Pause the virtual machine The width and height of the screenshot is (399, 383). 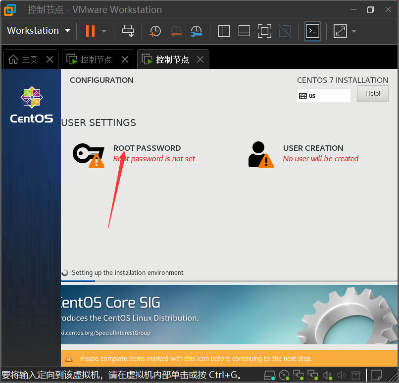click(x=90, y=31)
